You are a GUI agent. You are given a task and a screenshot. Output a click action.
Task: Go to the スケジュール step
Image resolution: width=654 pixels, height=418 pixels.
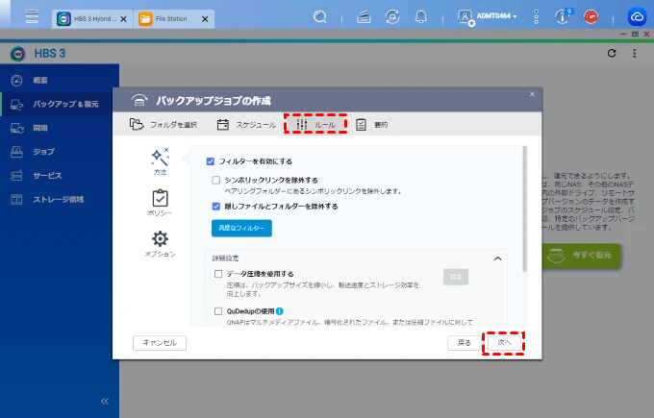coord(246,124)
